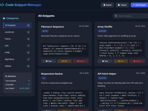
Task: Click the Statistics chart icon
Action: coord(6,76)
